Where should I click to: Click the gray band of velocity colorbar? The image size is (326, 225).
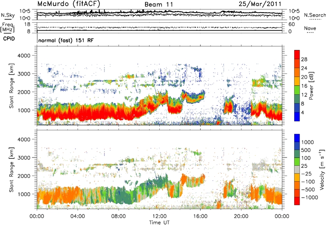click(x=297, y=170)
